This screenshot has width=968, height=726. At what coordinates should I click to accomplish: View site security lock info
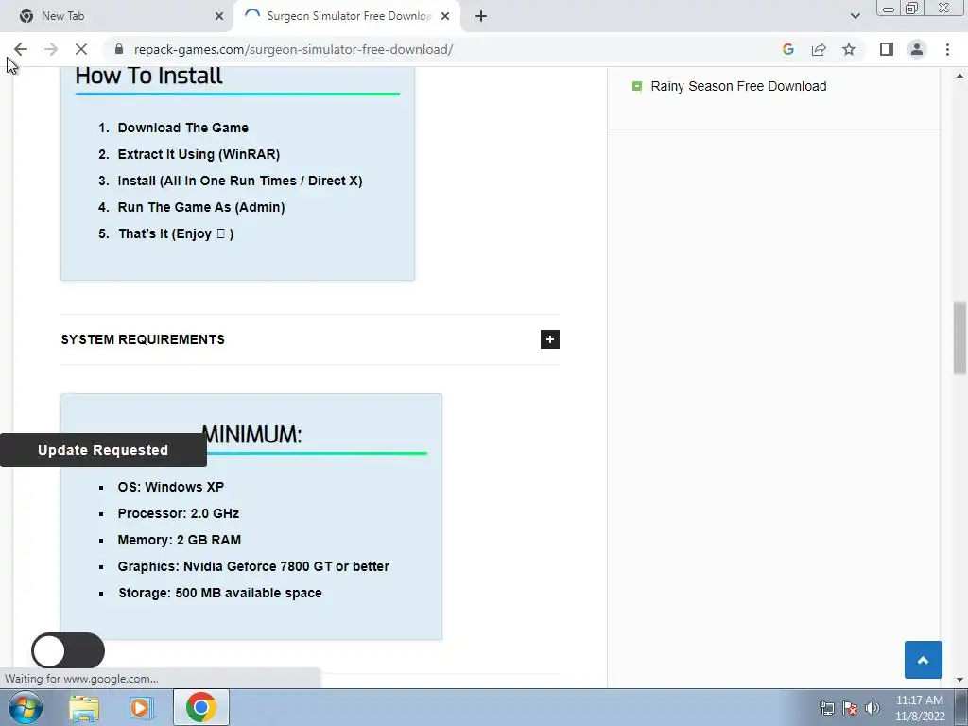click(x=120, y=49)
